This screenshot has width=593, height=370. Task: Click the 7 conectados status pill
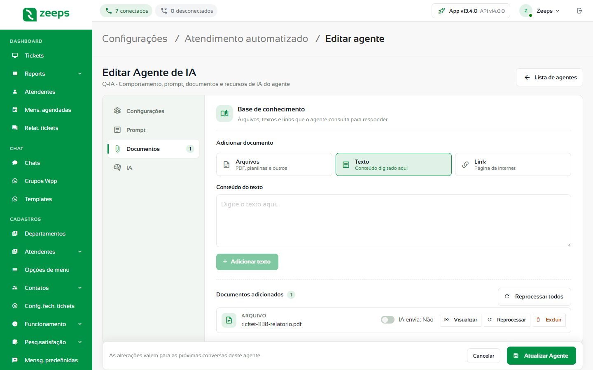pyautogui.click(x=126, y=11)
